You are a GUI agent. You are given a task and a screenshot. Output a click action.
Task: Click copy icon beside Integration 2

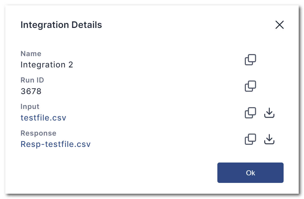tap(250, 60)
